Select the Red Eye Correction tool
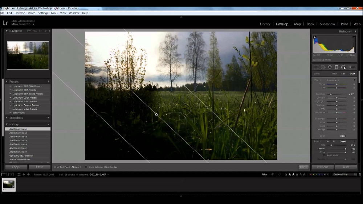 [330, 67]
